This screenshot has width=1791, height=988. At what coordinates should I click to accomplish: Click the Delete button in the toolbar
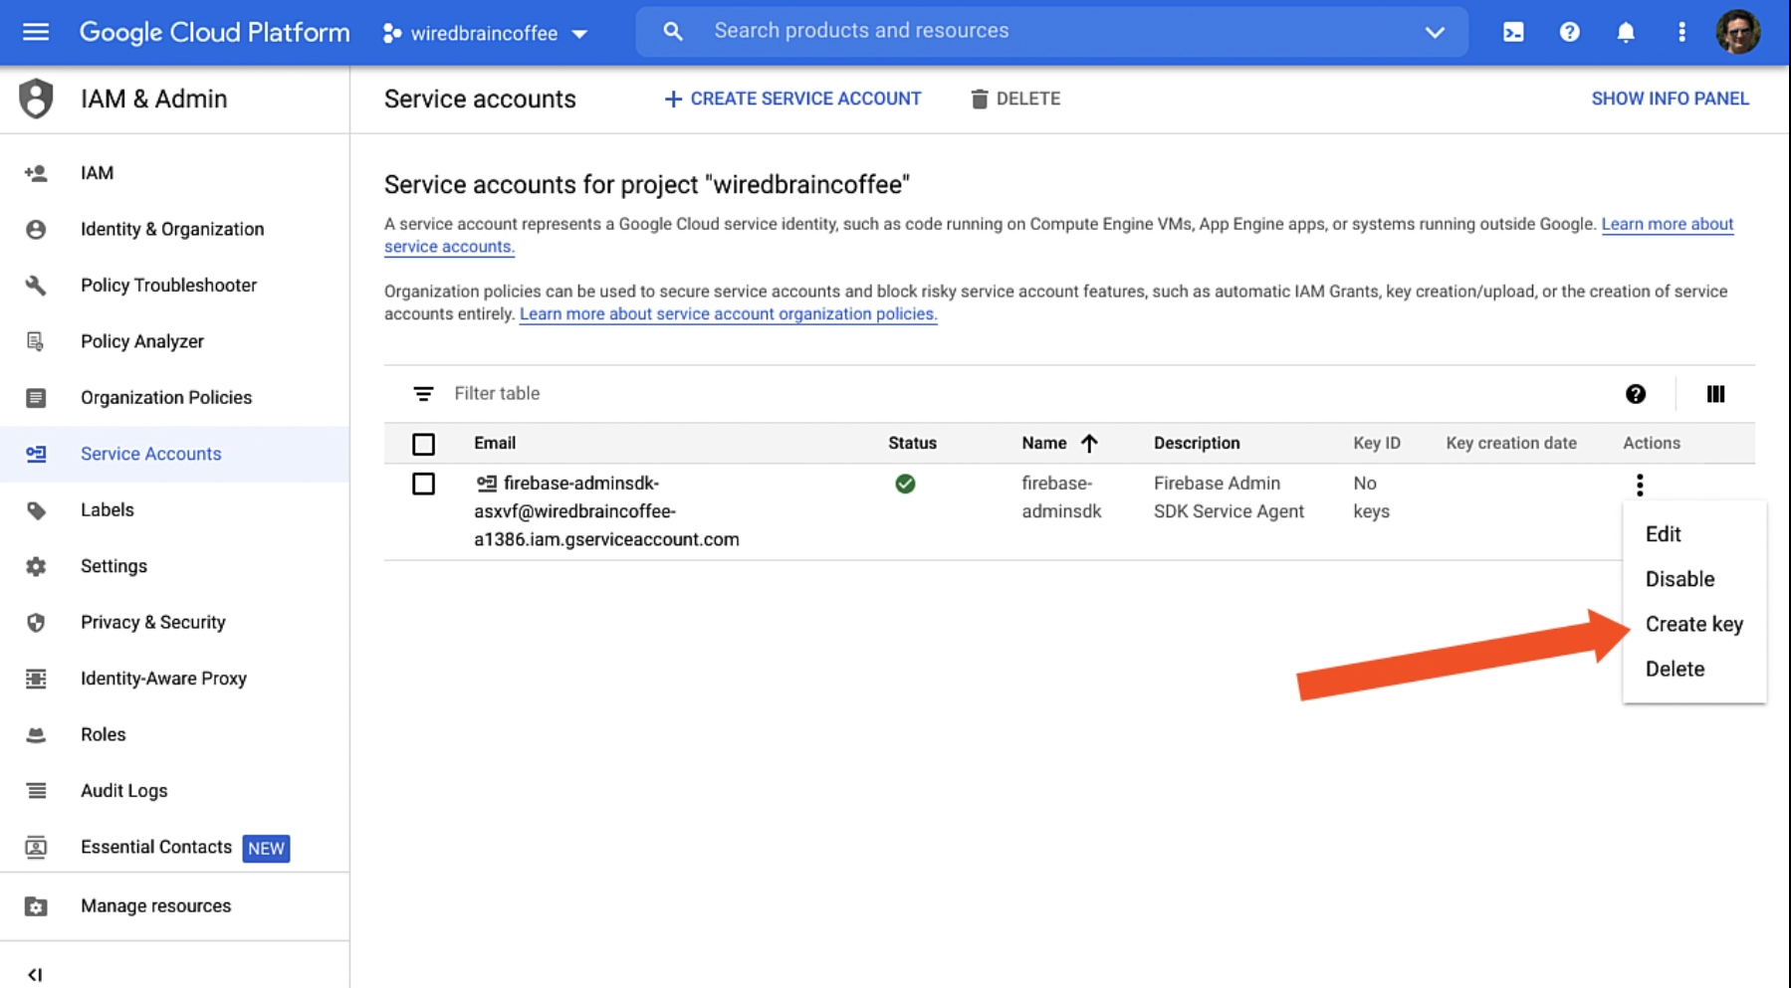1015,99
